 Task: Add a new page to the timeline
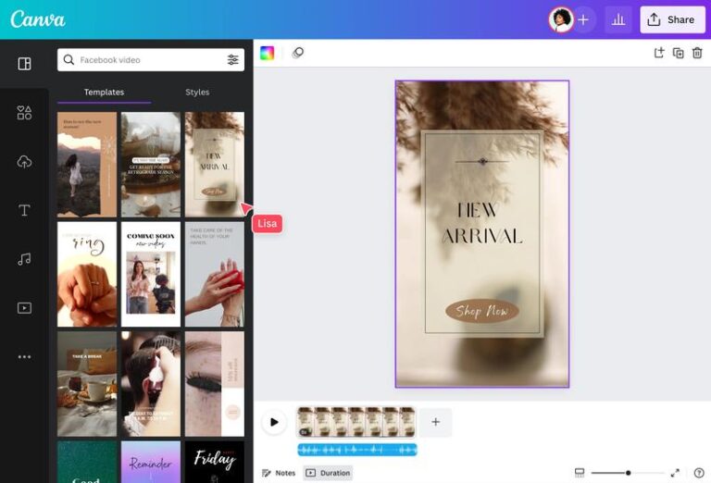pyautogui.click(x=435, y=422)
